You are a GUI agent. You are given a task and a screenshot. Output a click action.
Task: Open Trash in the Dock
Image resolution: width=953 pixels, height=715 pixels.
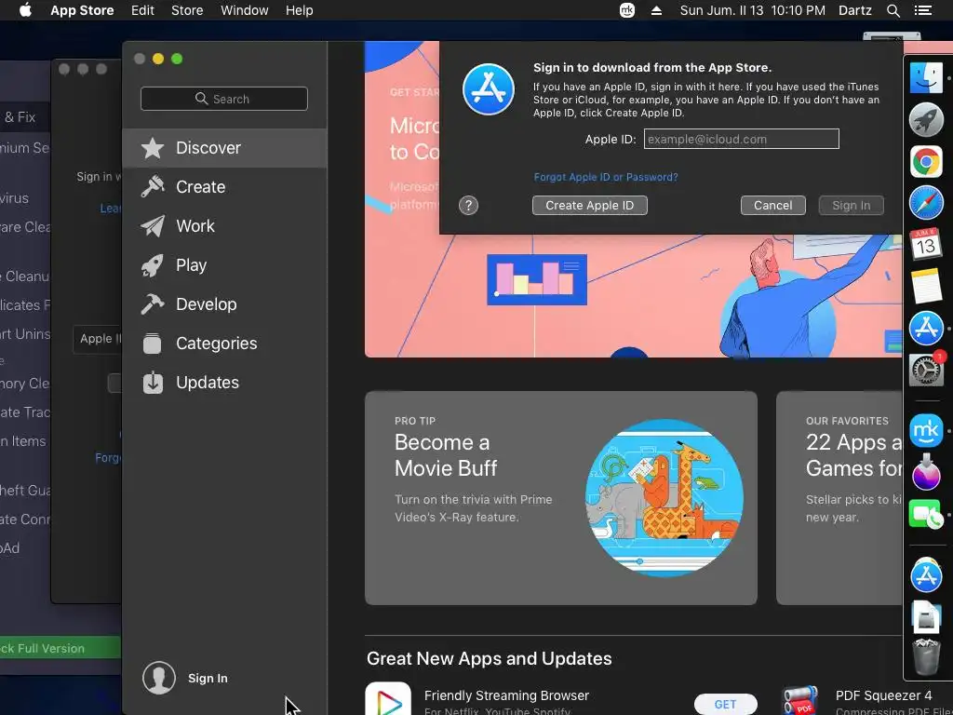926,656
